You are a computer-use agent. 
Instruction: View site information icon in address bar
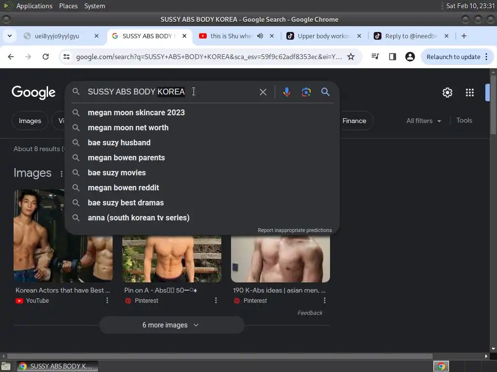(66, 57)
